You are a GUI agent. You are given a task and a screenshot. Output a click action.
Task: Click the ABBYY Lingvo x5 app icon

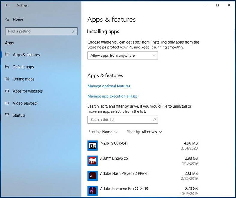[x=93, y=160]
